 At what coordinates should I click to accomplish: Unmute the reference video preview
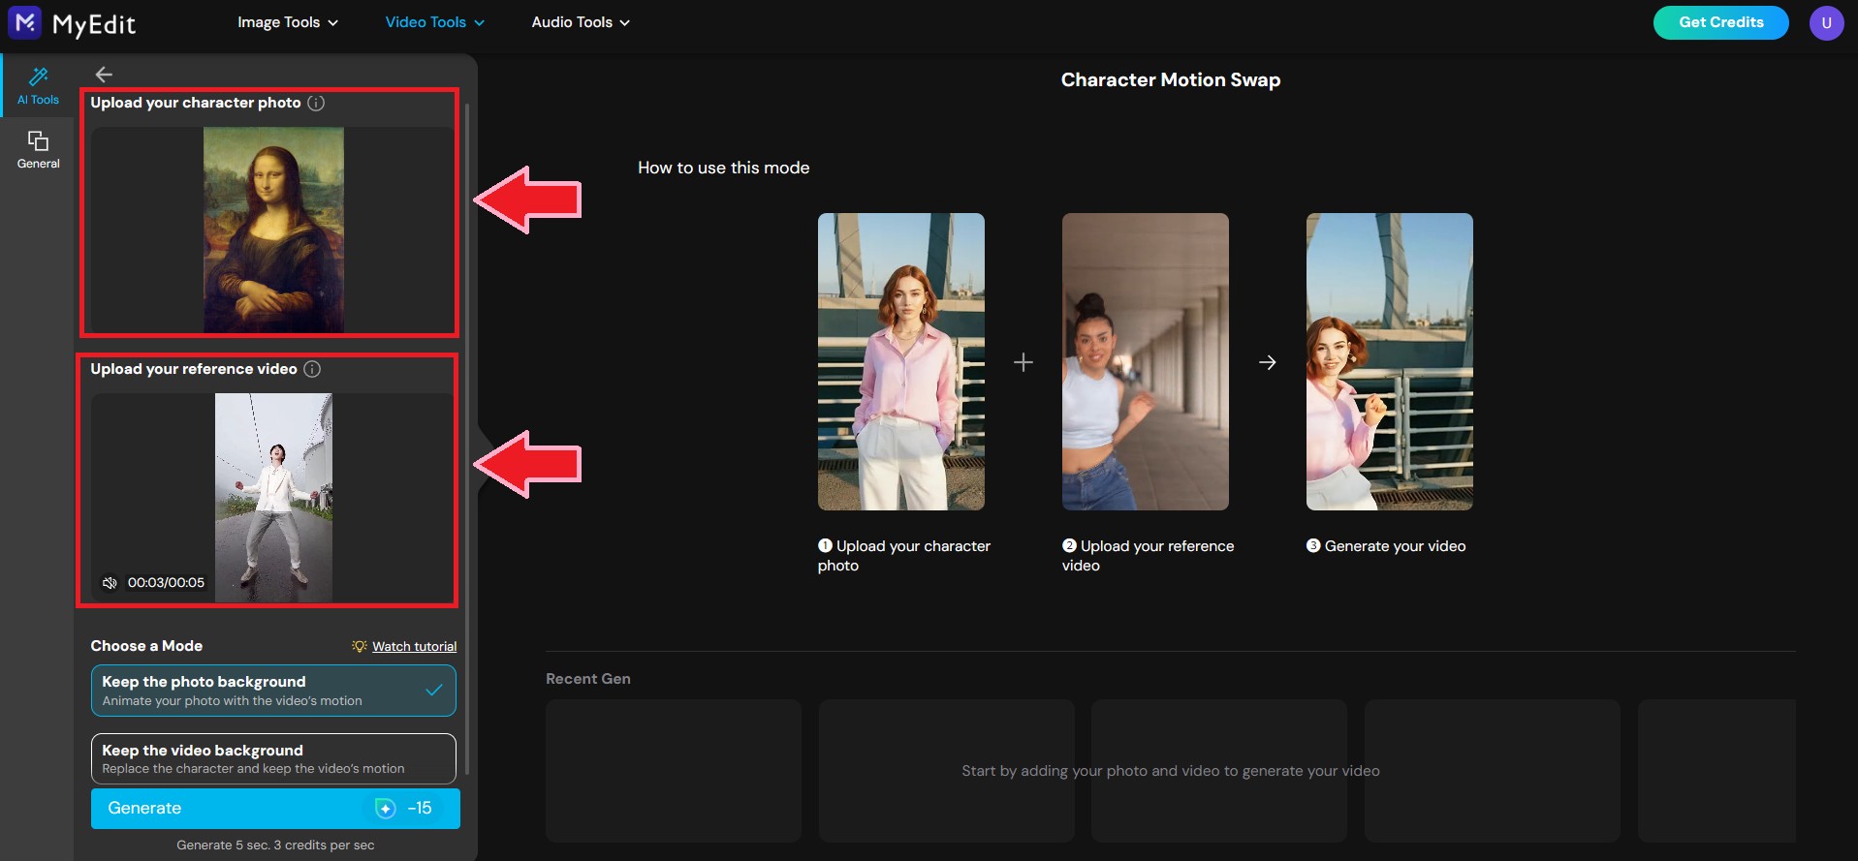click(110, 582)
